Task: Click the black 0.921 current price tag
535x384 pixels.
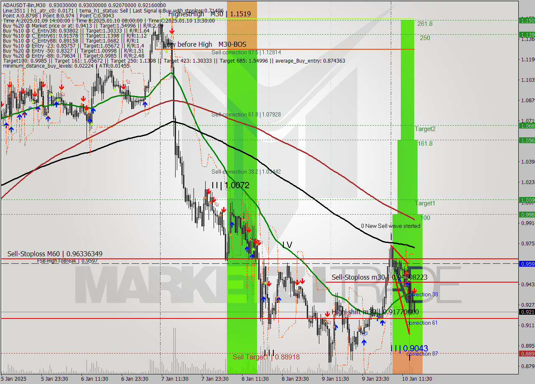Action: click(x=527, y=312)
